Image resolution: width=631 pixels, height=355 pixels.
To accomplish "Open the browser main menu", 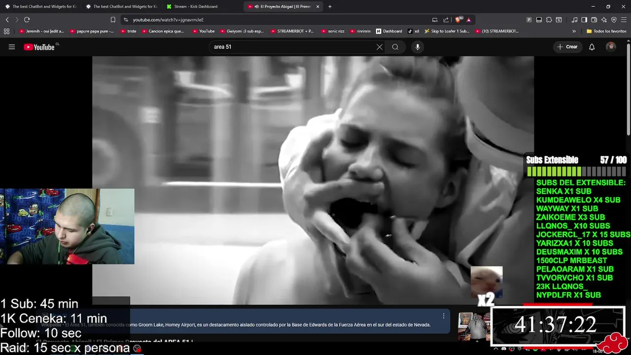I will [624, 20].
